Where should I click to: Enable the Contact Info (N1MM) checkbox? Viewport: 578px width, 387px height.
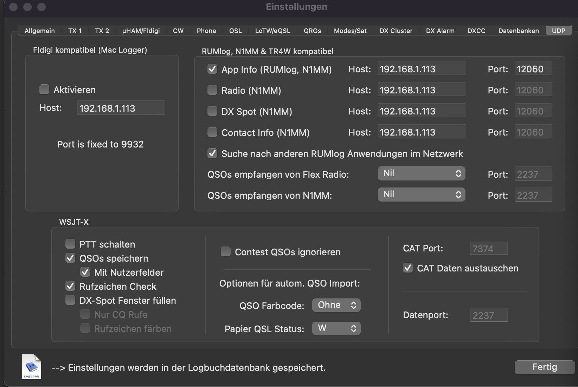[x=212, y=132]
